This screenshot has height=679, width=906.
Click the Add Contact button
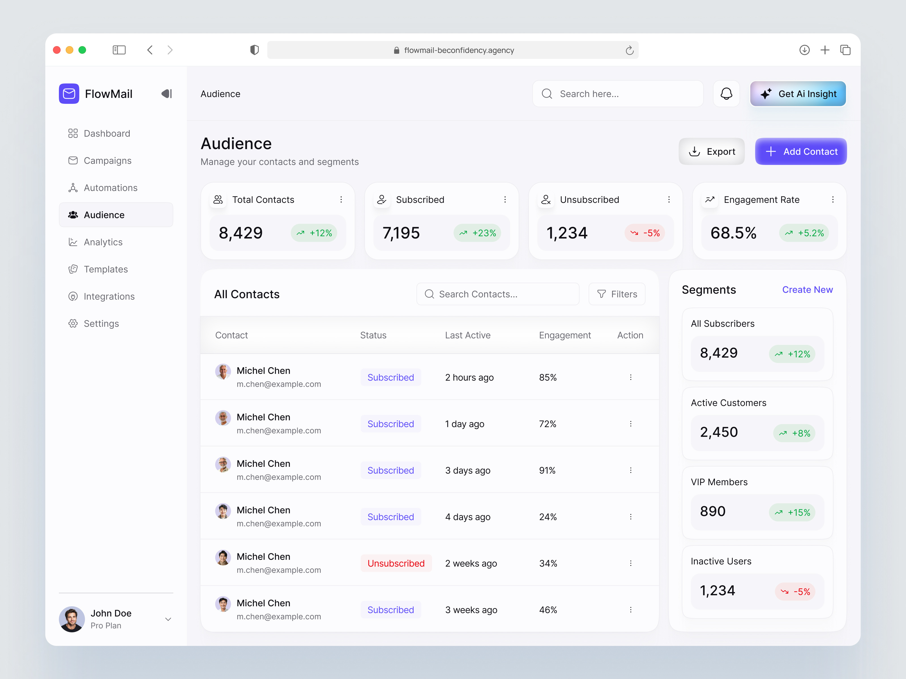pos(801,151)
